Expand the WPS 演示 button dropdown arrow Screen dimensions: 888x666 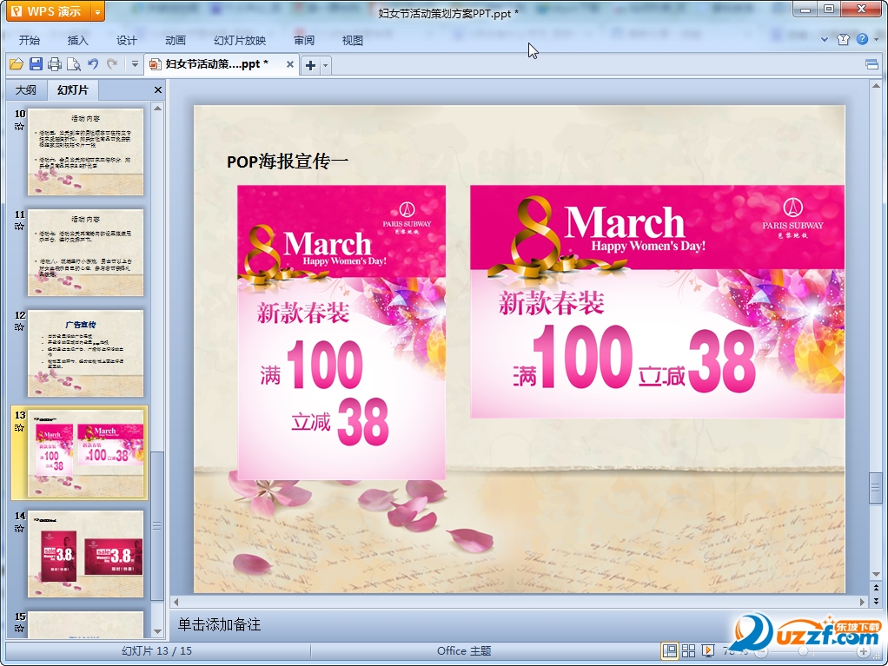coord(98,11)
